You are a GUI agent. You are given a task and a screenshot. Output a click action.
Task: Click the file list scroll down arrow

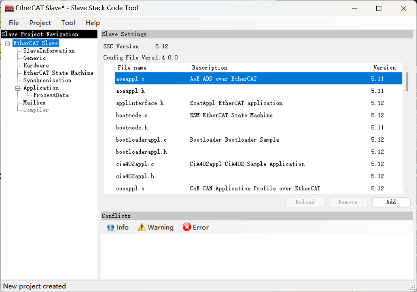(407, 190)
